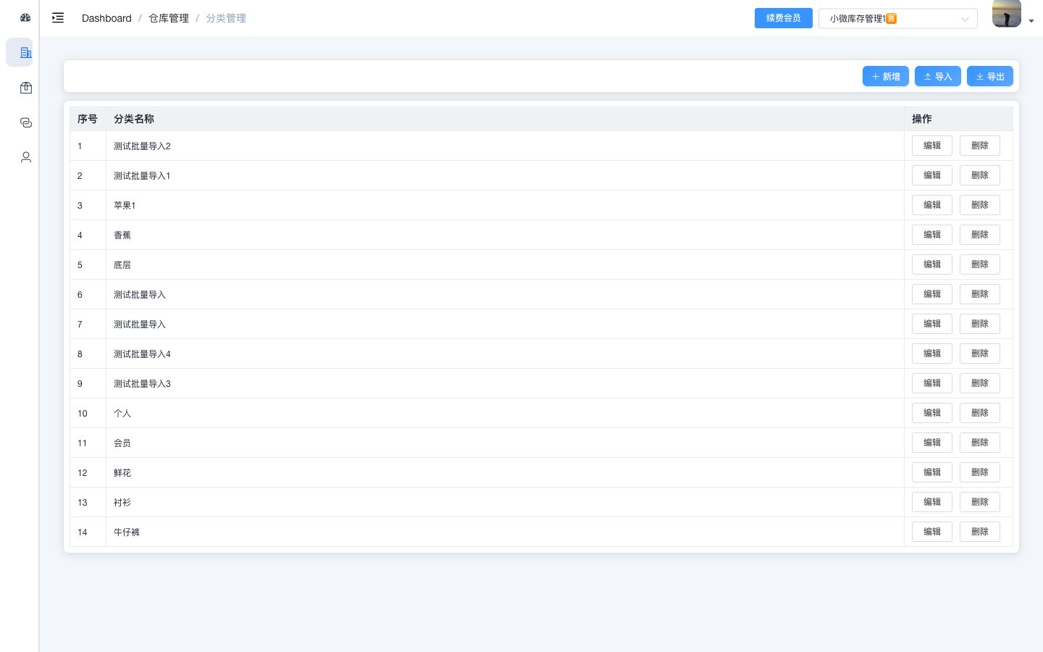Click the 序号 column header
The height and width of the screenshot is (652, 1043).
(88, 119)
